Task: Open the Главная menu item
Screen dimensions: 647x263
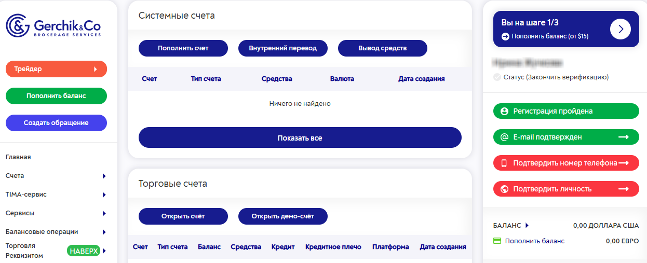Action: click(x=18, y=157)
